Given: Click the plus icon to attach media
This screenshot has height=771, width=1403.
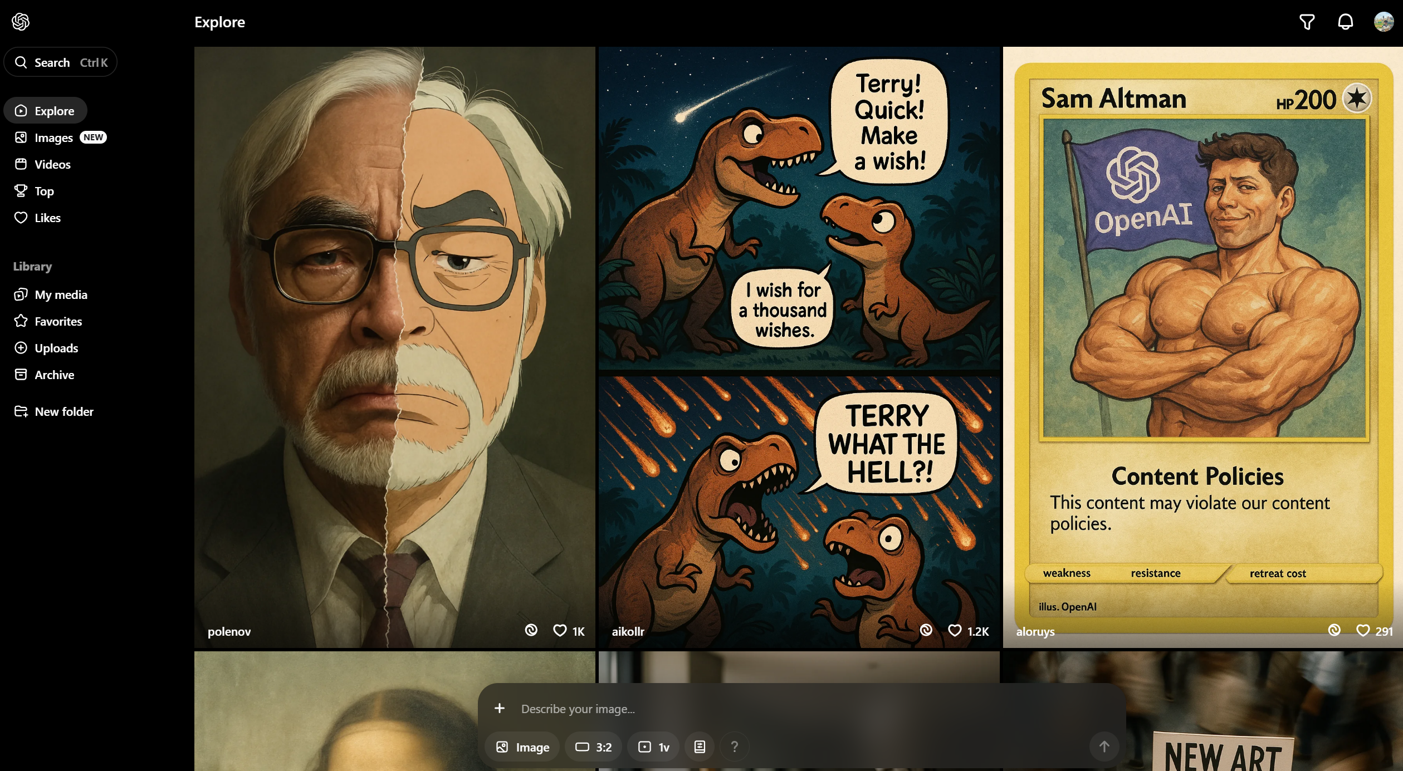Looking at the screenshot, I should [500, 708].
